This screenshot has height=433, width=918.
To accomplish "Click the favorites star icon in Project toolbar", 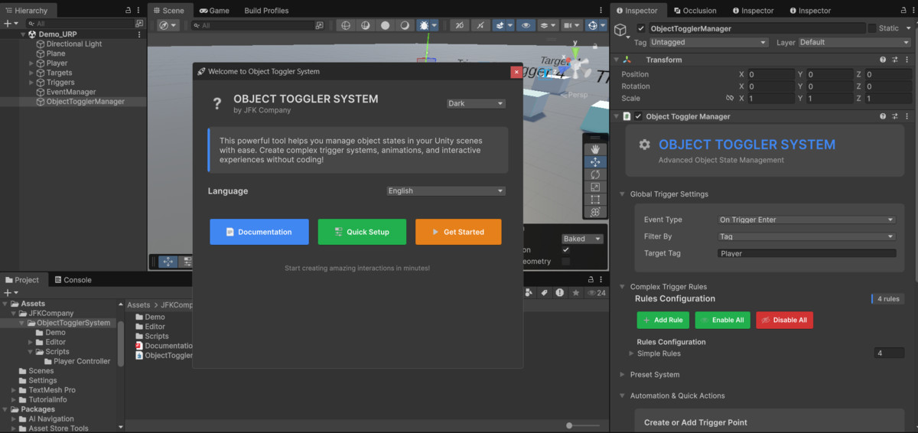I will point(575,292).
